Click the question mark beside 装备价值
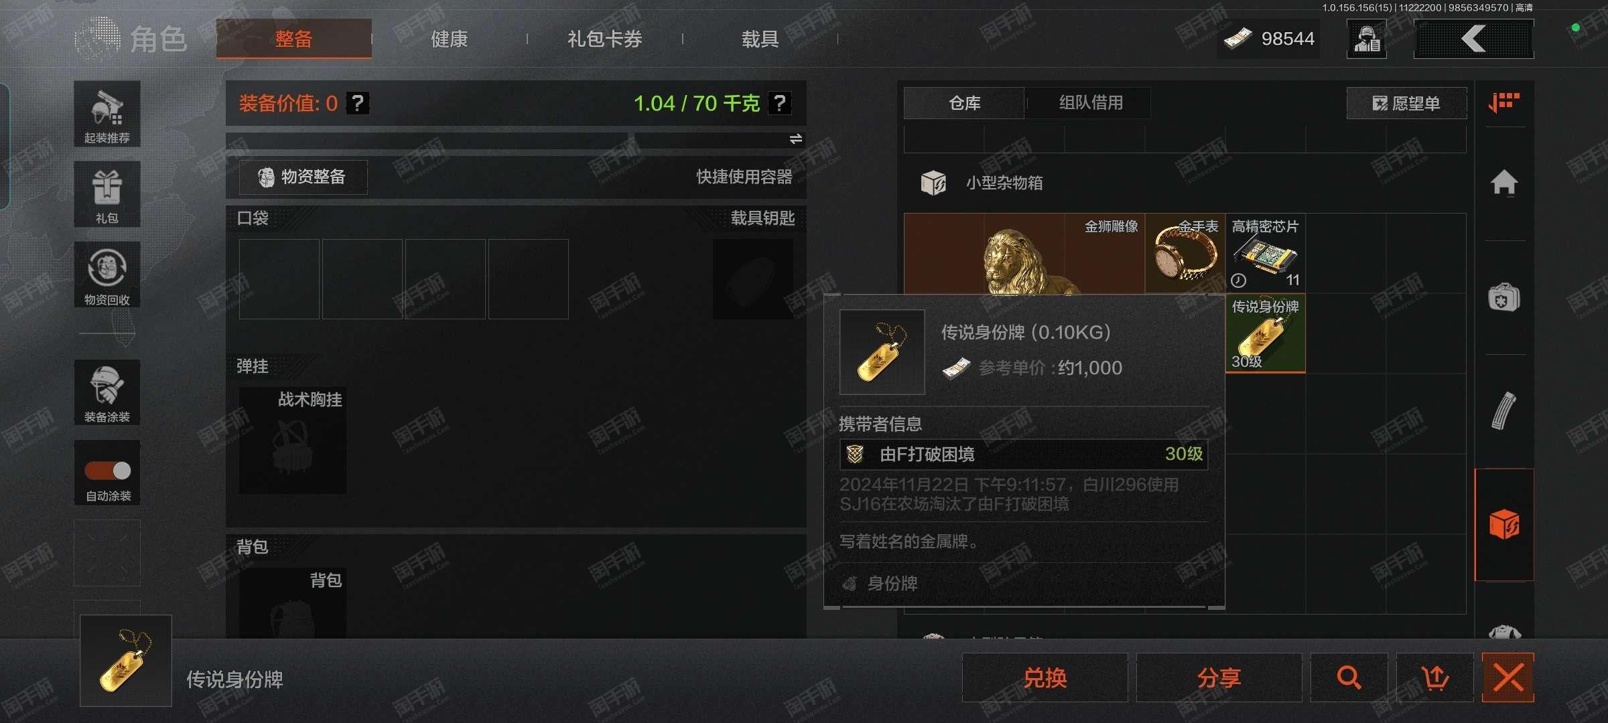This screenshot has width=1608, height=723. [x=358, y=103]
